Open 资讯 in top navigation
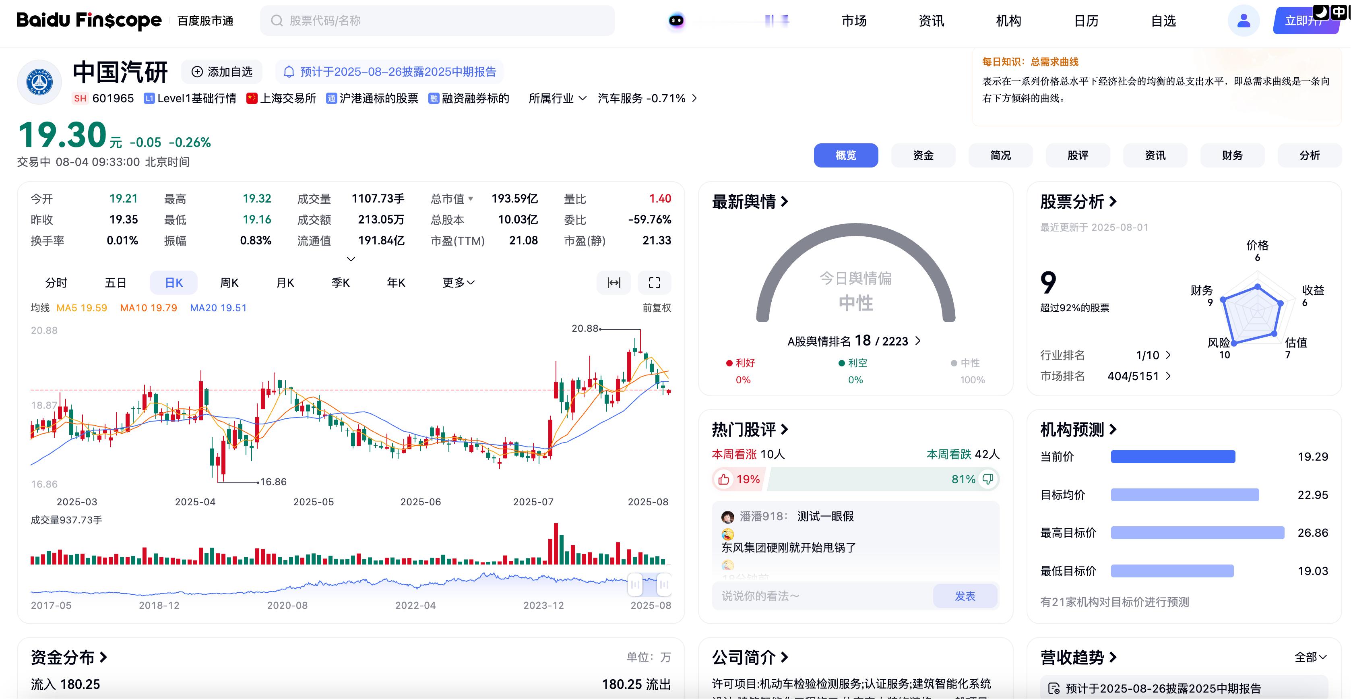The height and width of the screenshot is (699, 1351). [931, 21]
